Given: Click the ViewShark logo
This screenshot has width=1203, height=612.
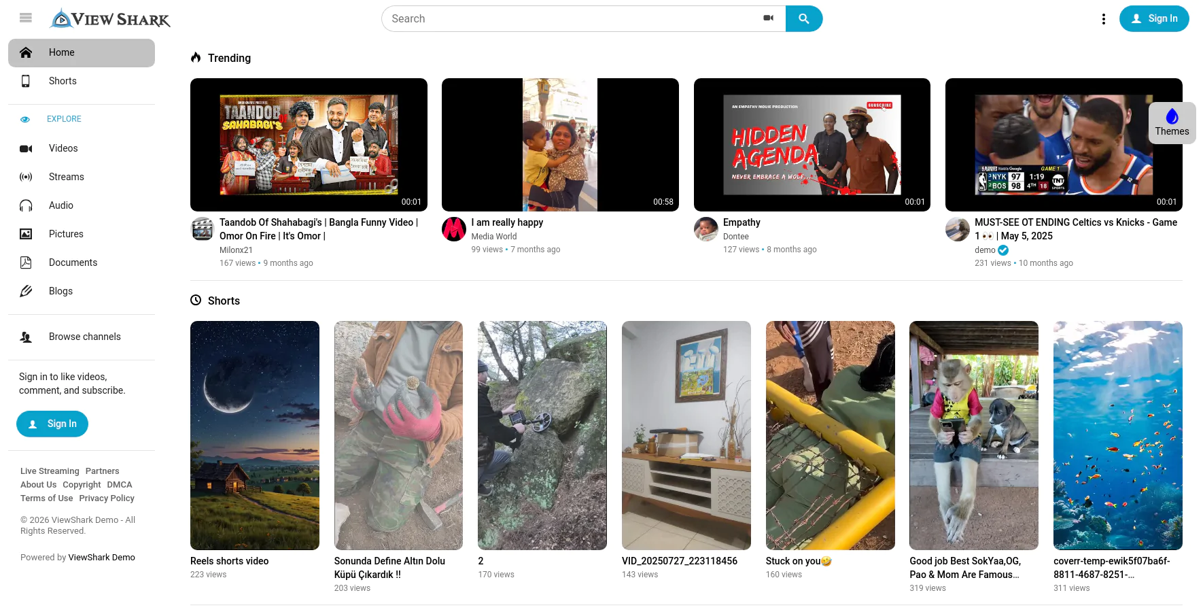Looking at the screenshot, I should pos(109,18).
